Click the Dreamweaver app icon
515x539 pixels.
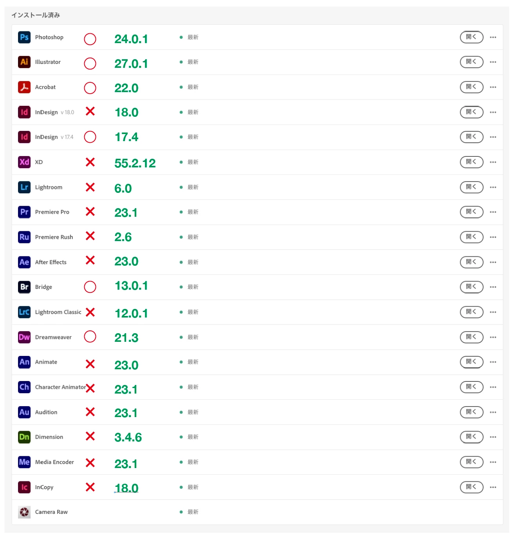tap(24, 337)
